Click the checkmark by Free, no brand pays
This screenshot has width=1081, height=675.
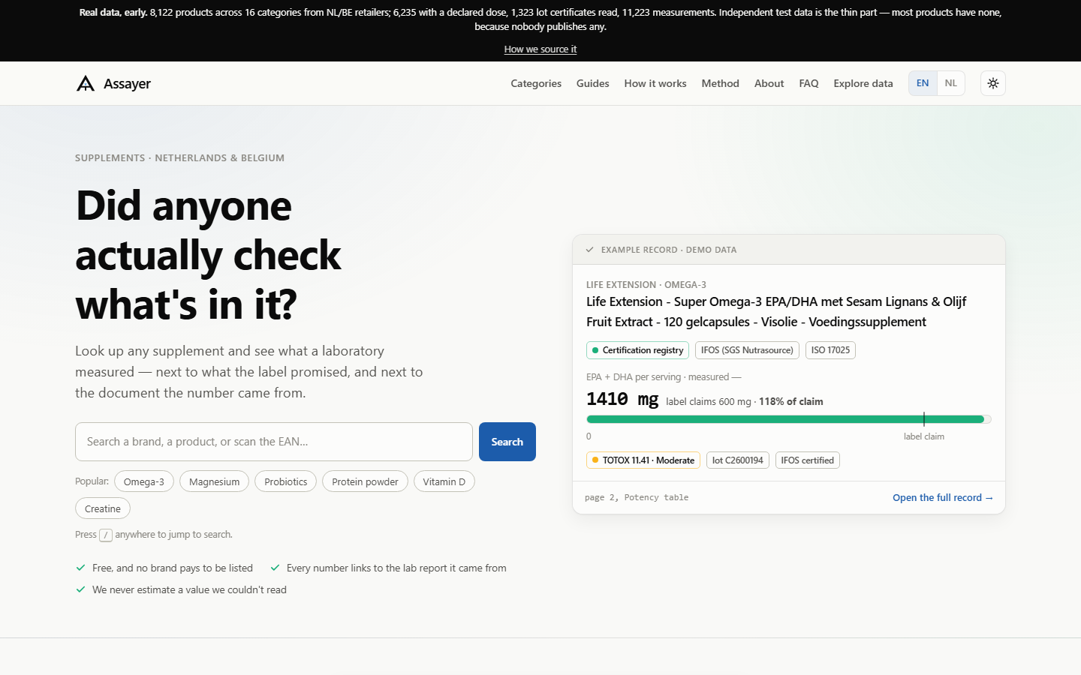81,568
